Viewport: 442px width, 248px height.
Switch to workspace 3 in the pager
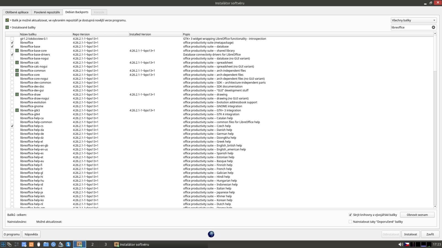(106, 244)
